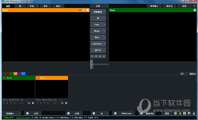Click the 暂停输入 button
This screenshot has height=120, width=198.
(154, 6)
